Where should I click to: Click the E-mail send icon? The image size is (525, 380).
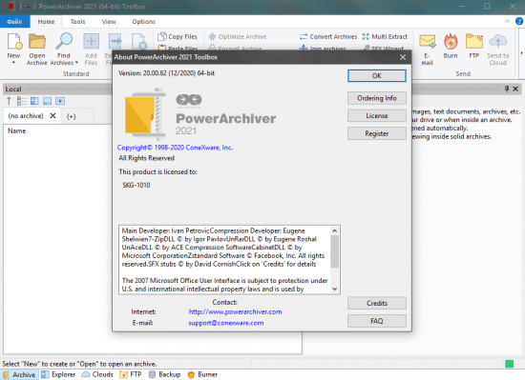[x=428, y=41]
